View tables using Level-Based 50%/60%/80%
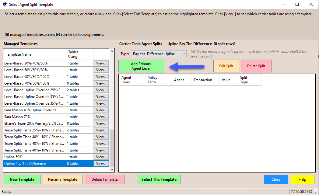319x195 pixels. [x=101, y=70]
